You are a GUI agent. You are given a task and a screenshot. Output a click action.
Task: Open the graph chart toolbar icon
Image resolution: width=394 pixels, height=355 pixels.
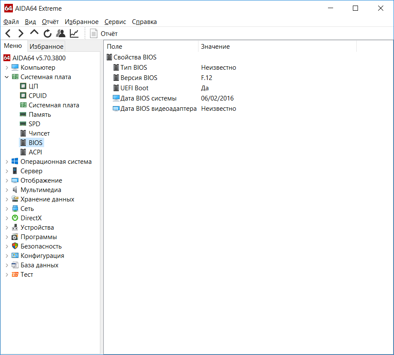pos(74,33)
